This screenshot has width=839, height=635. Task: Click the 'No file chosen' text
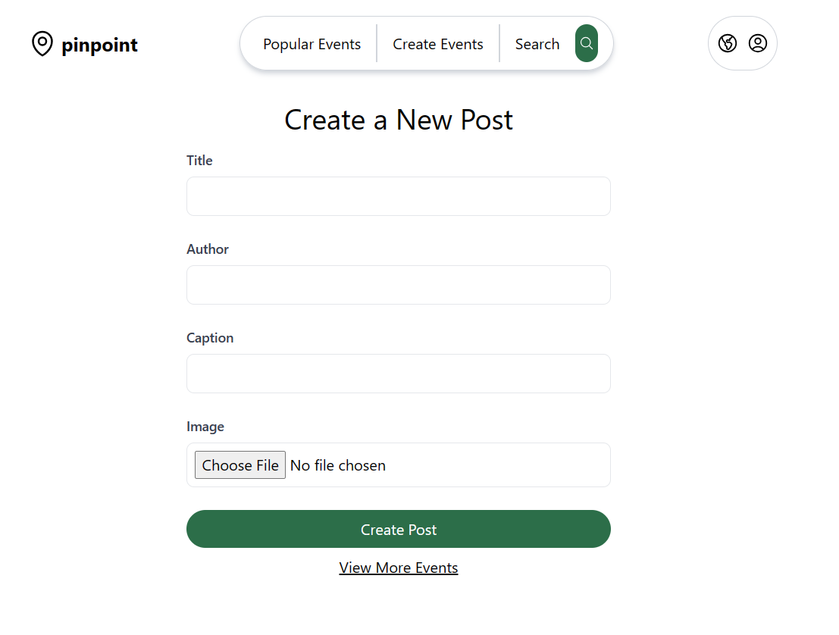coord(337,465)
